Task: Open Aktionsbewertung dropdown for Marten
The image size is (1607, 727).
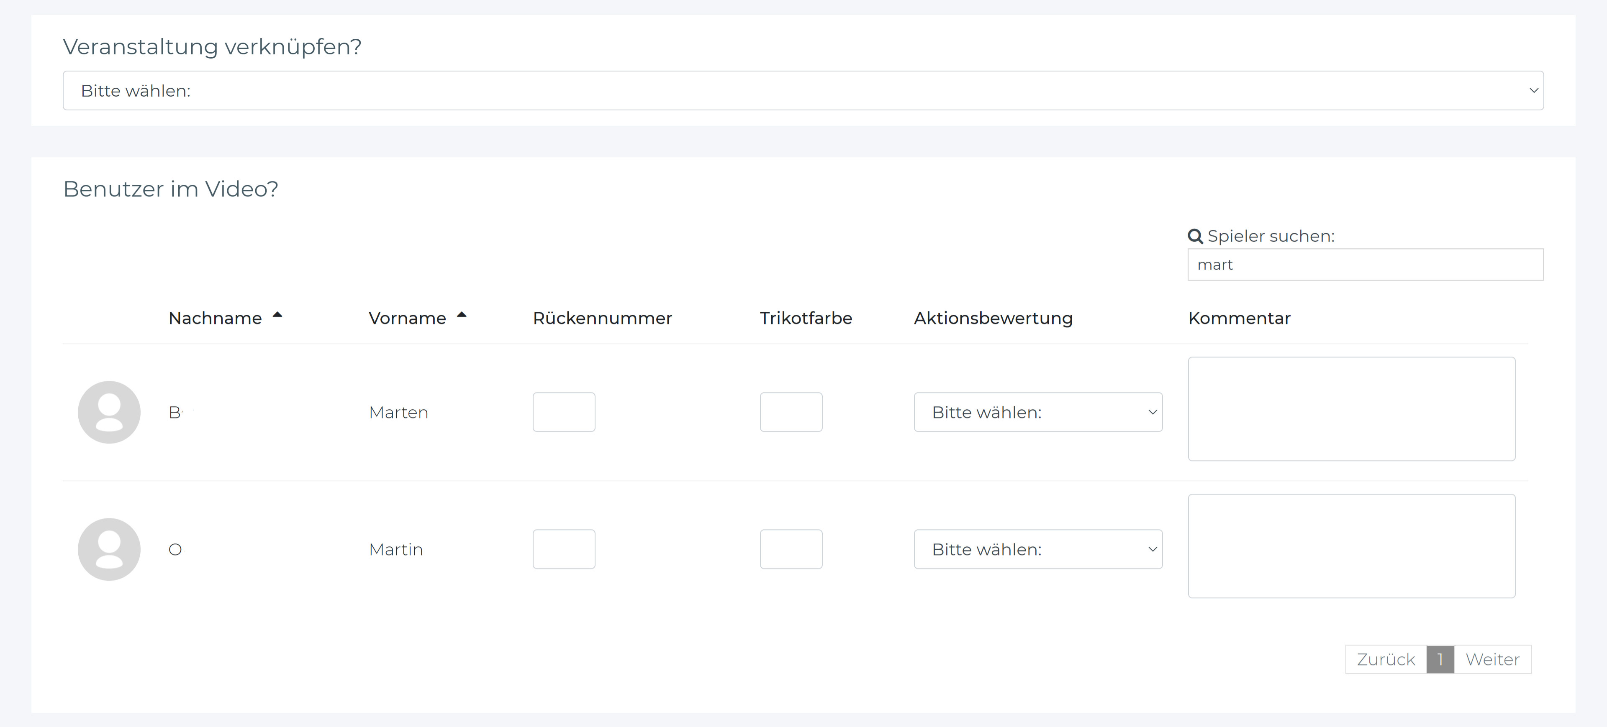Action: pyautogui.click(x=1038, y=412)
